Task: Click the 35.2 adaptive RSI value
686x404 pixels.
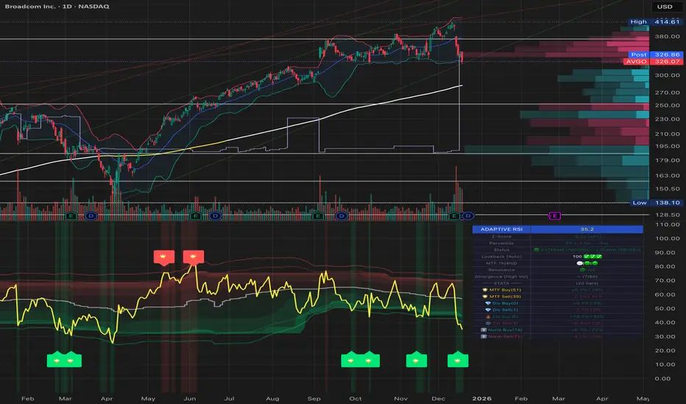Action: tap(587, 229)
